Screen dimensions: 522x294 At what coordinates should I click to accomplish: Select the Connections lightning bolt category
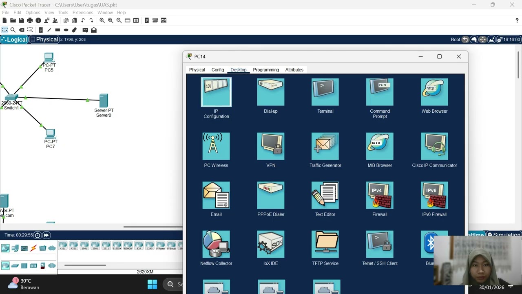(33, 248)
